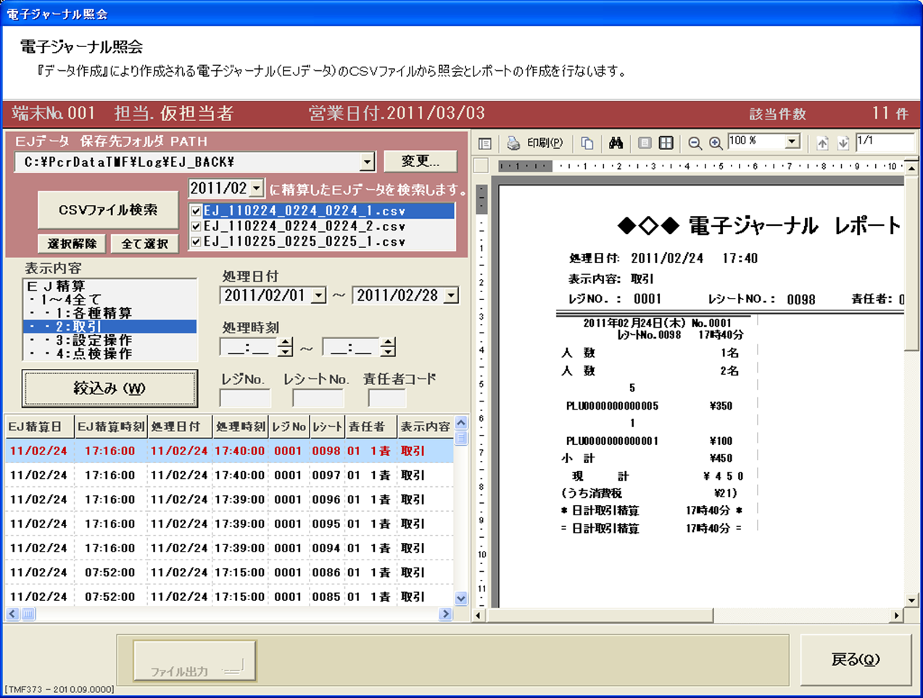This screenshot has height=698, width=923.
Task: Increase the end processing time spinner
Action: (x=389, y=343)
